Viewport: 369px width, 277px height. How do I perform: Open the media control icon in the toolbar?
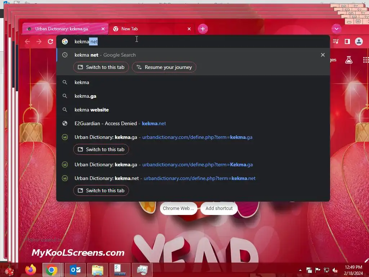click(336, 42)
